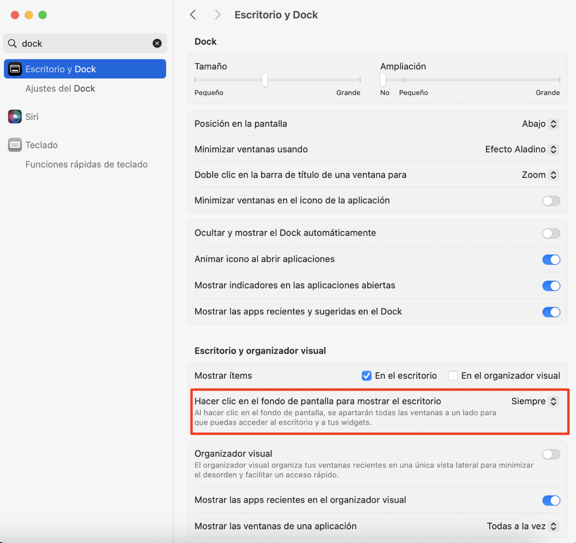Screen dimensions: 576x543
Task: Click the forward navigation arrow
Action: pyautogui.click(x=217, y=14)
